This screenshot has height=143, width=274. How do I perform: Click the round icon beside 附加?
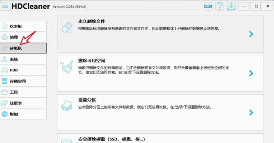(x=4, y=114)
